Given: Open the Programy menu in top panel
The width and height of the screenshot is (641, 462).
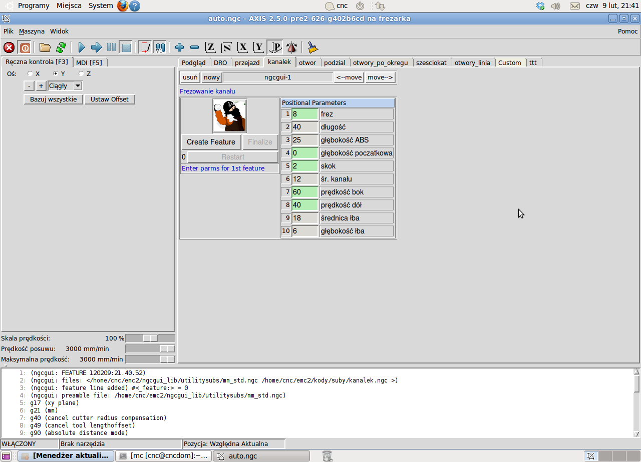Looking at the screenshot, I should (x=34, y=6).
